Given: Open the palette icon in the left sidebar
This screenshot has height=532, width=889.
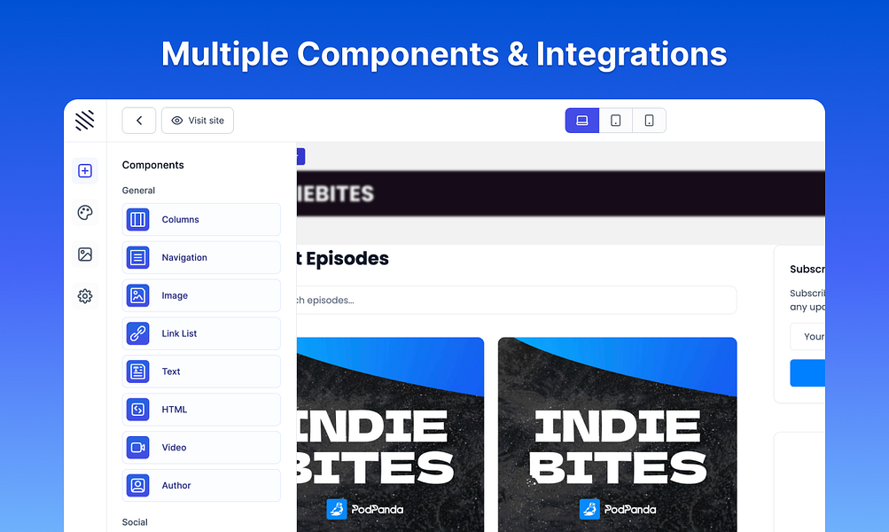Looking at the screenshot, I should pos(85,213).
